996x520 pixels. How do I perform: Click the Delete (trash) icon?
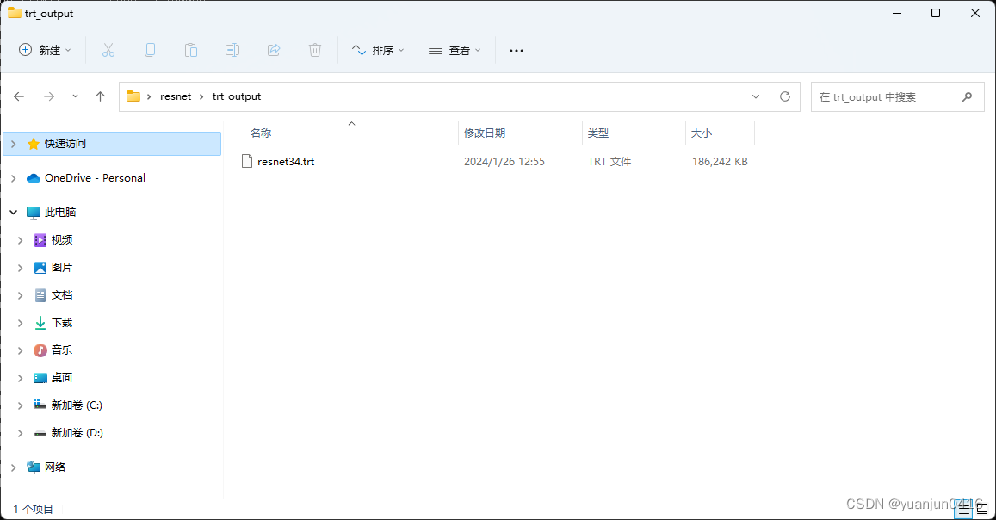pos(315,50)
